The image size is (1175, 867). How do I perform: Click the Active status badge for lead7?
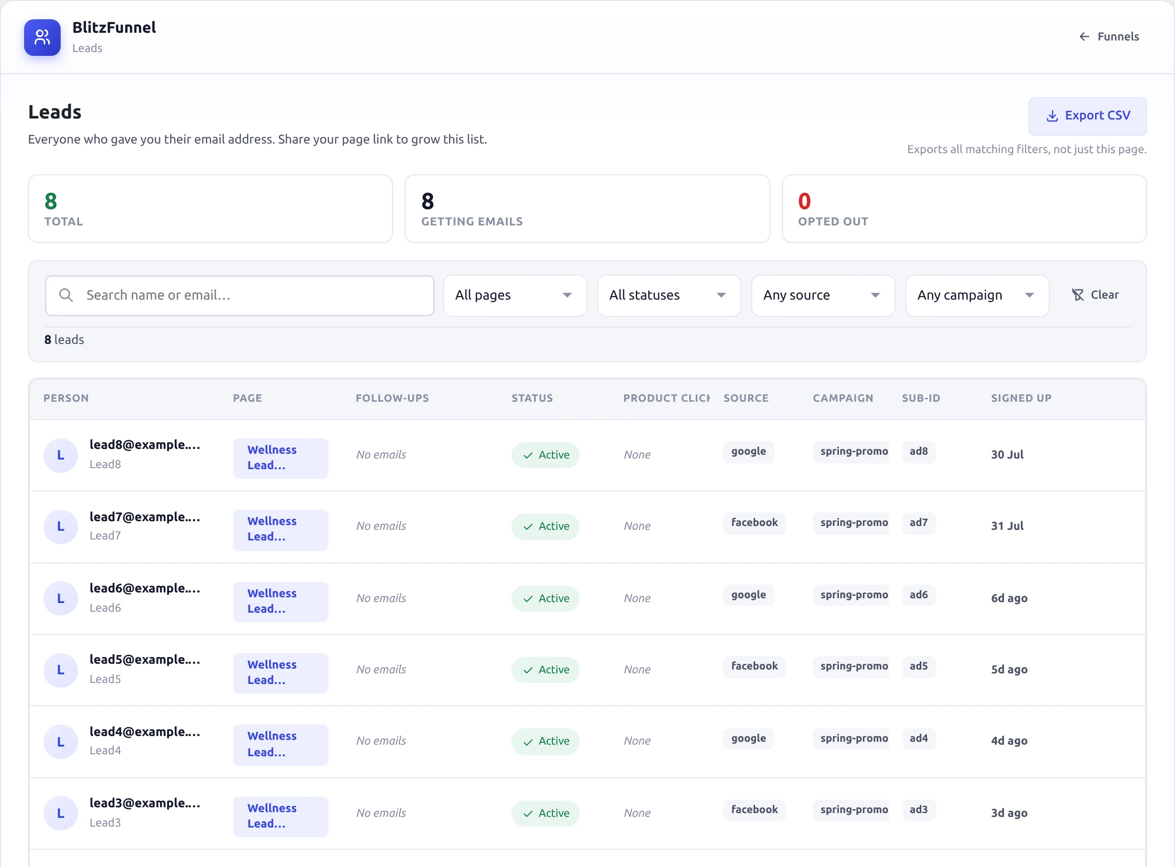coord(545,526)
